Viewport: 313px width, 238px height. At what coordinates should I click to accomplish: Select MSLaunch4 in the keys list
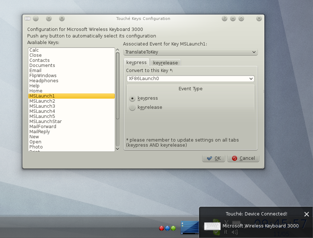[x=72, y=111]
